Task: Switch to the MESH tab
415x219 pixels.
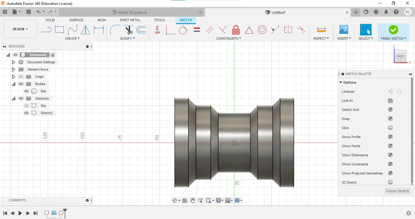Action: pos(102,20)
